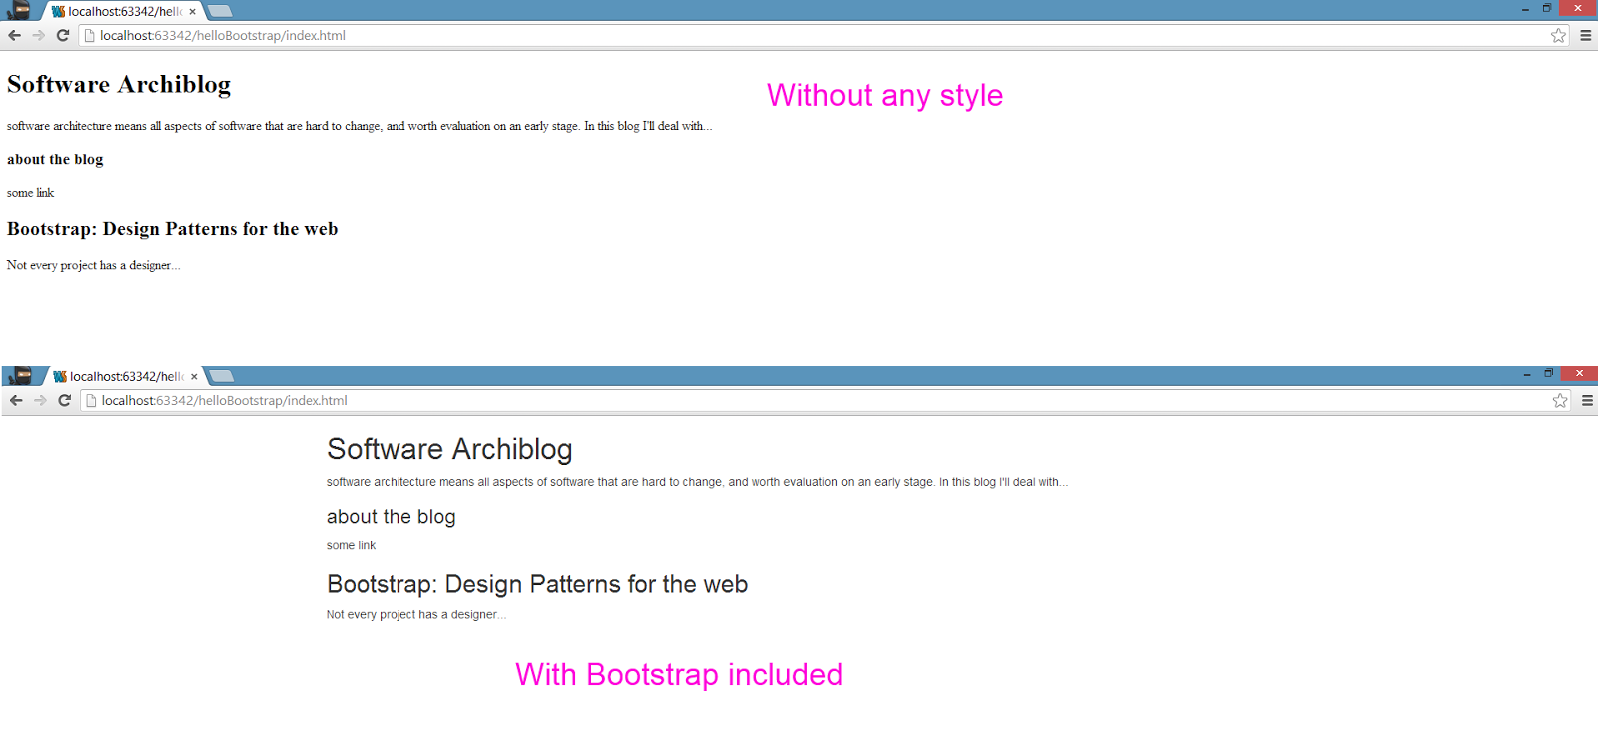Image resolution: width=1598 pixels, height=731 pixels.
Task: Close the bottom browser's localhost tab
Action: pyautogui.click(x=194, y=377)
